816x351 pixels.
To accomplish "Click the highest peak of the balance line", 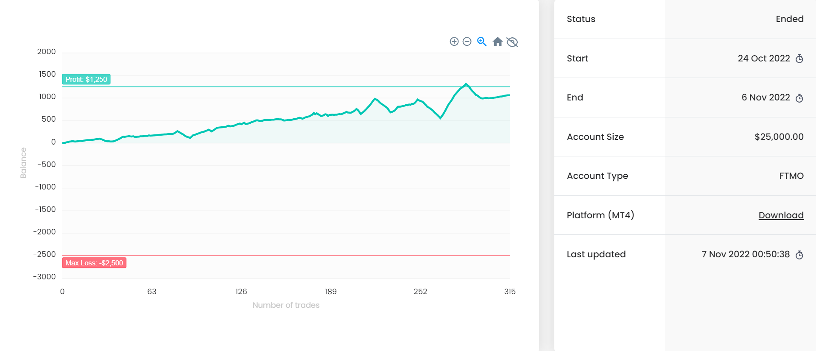I will [466, 84].
